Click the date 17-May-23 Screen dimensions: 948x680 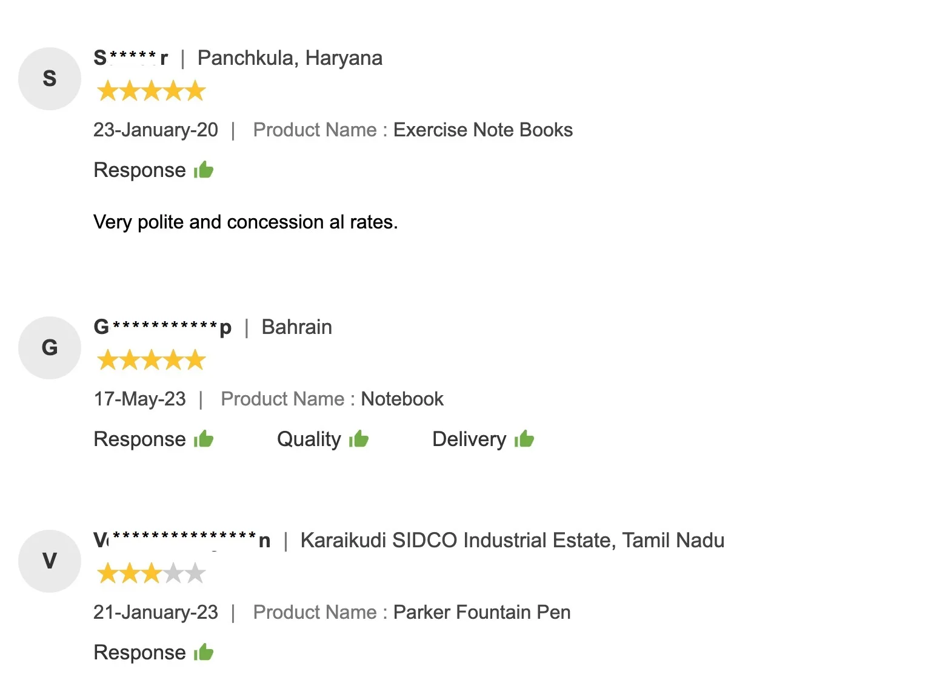click(x=139, y=399)
